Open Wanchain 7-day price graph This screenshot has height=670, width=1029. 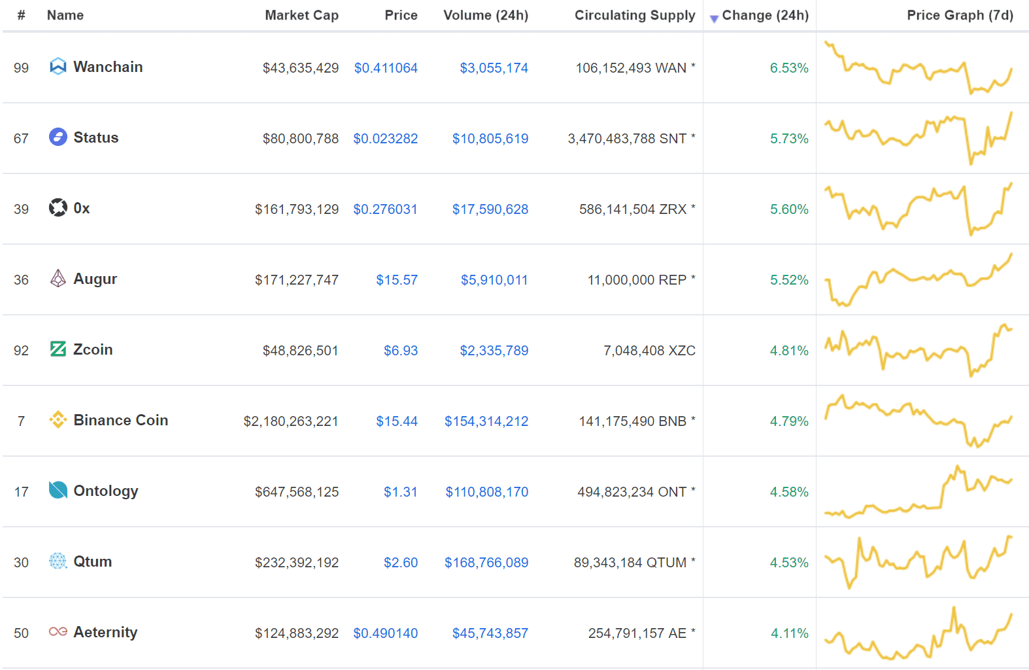click(919, 67)
